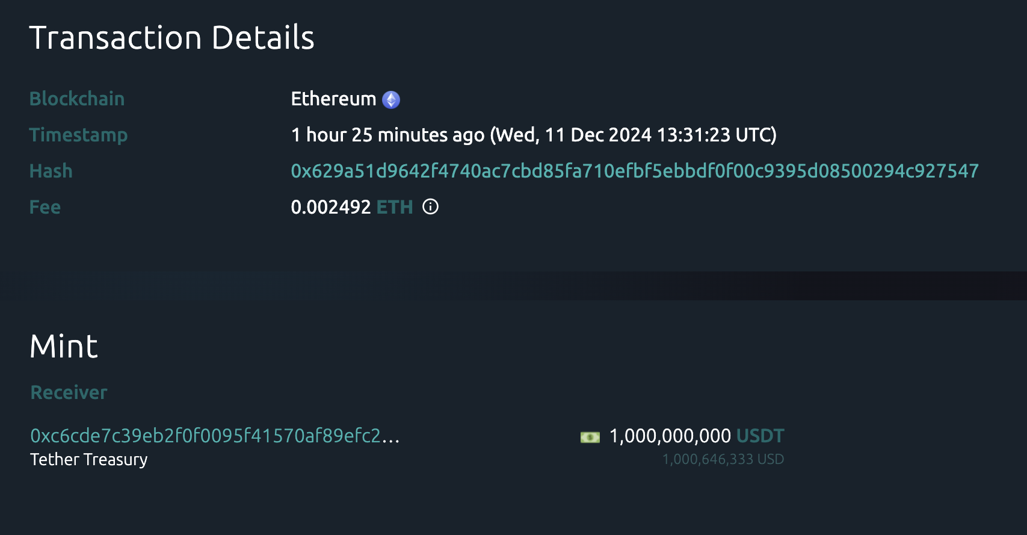Click the Transaction Details heading
The height and width of the screenshot is (535, 1027).
pos(171,38)
